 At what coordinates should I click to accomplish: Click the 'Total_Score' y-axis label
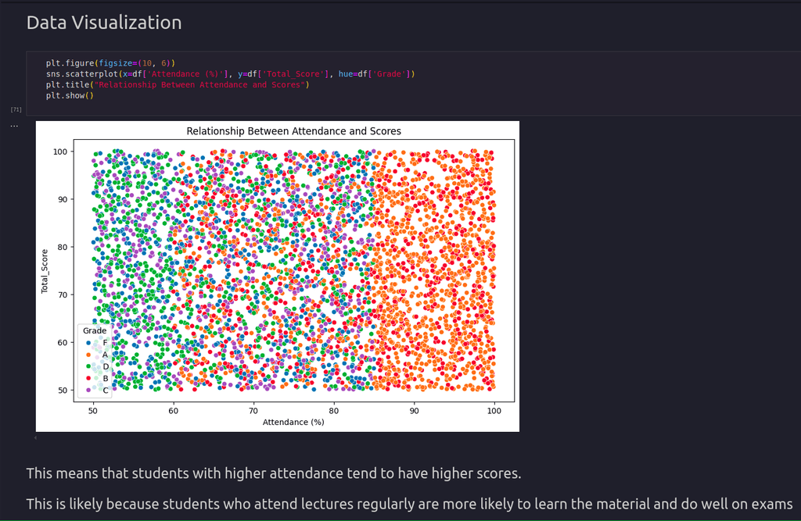point(45,271)
